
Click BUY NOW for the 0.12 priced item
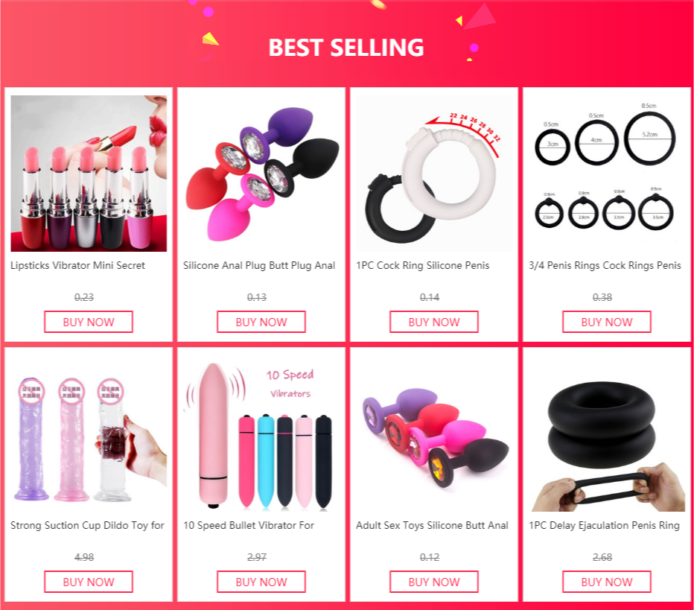click(x=433, y=582)
